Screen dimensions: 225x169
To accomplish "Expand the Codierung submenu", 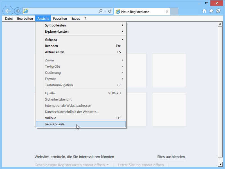I will (x=81, y=73).
